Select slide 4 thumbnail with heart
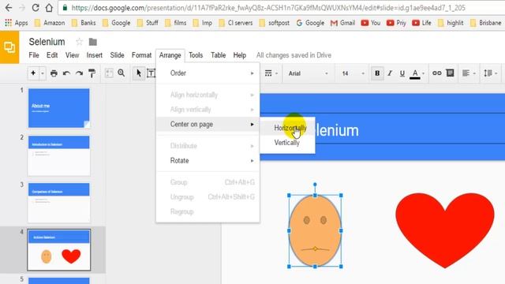The width and height of the screenshot is (505, 284). pos(59,250)
